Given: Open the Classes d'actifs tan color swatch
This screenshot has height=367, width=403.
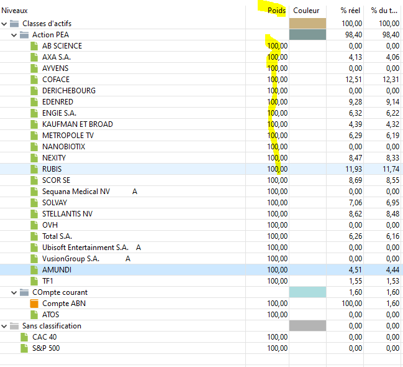Looking at the screenshot, I should pos(307,24).
